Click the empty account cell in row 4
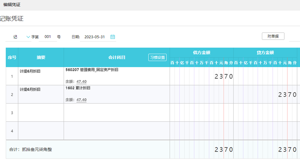This screenshot has width=300, height=163. pyautogui.click(x=117, y=131)
